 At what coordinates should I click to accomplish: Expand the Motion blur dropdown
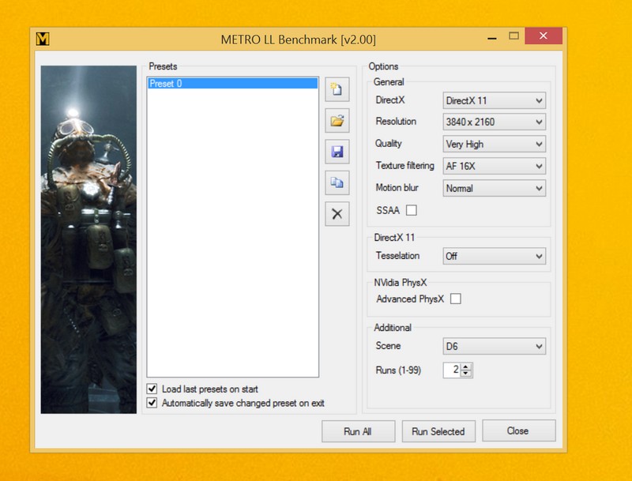(x=494, y=189)
